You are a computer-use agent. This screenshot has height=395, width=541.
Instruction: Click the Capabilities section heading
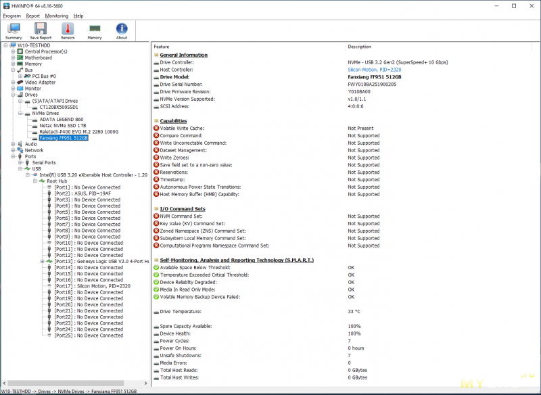tap(173, 121)
